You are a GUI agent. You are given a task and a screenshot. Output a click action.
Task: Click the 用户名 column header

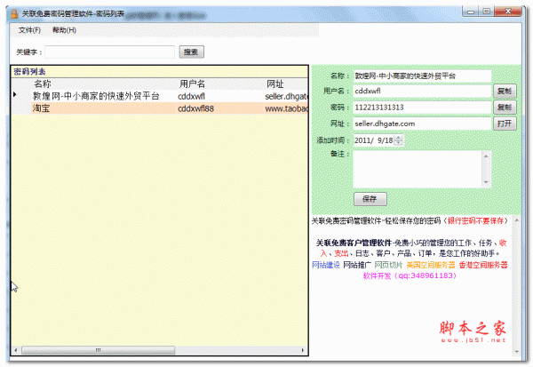192,84
